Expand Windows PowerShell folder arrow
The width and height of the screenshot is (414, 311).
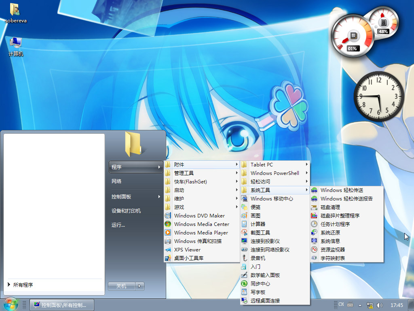(306, 173)
